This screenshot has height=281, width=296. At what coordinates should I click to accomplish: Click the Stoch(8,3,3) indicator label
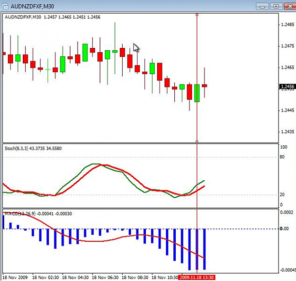point(33,149)
